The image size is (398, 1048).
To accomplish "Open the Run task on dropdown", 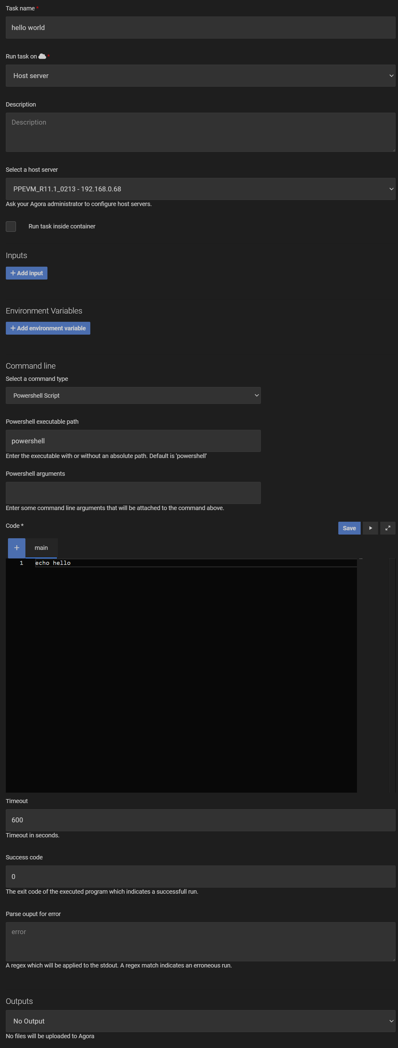I will click(200, 76).
